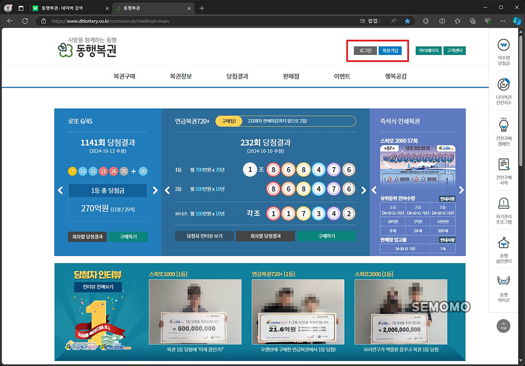Click the 미수령 당첨금 sidebar icon
The image size is (525, 366).
click(503, 45)
